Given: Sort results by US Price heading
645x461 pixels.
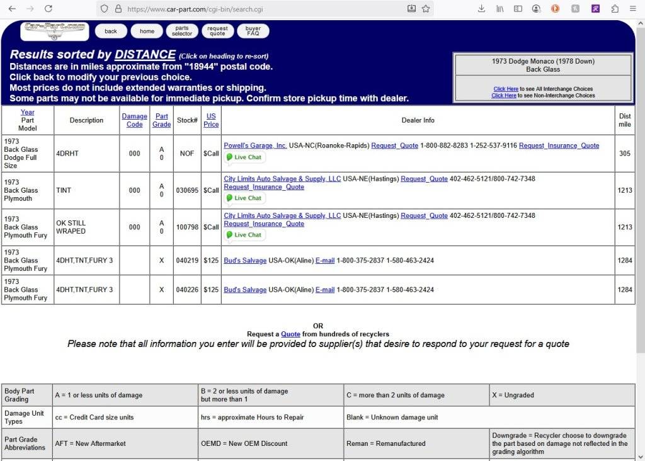Looking at the screenshot, I should pos(211,120).
